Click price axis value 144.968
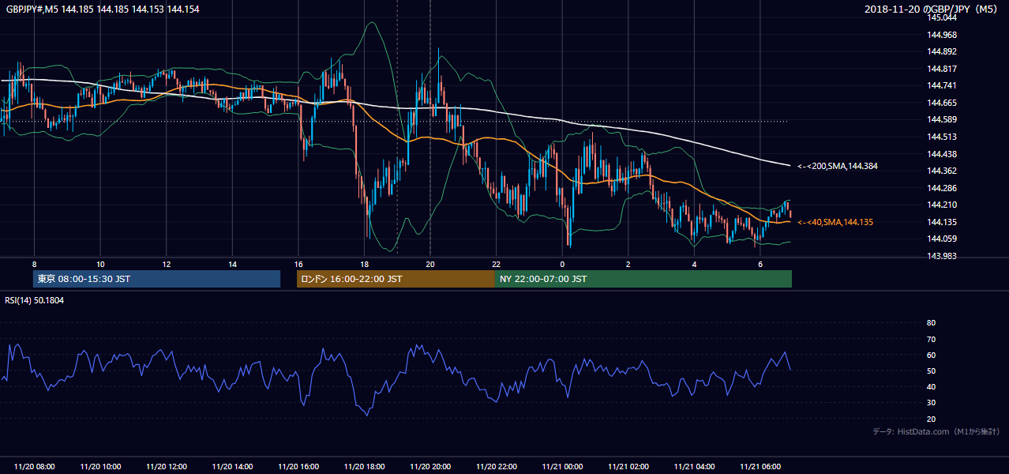This screenshot has width=1009, height=474. pyautogui.click(x=942, y=35)
